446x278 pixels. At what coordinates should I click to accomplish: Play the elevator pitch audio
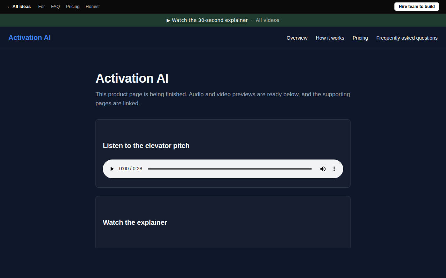pos(112,169)
